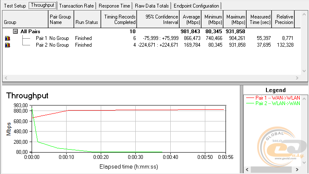Click the Relative Precision column header
This screenshot has height=174, width=309.
[x=283, y=19]
